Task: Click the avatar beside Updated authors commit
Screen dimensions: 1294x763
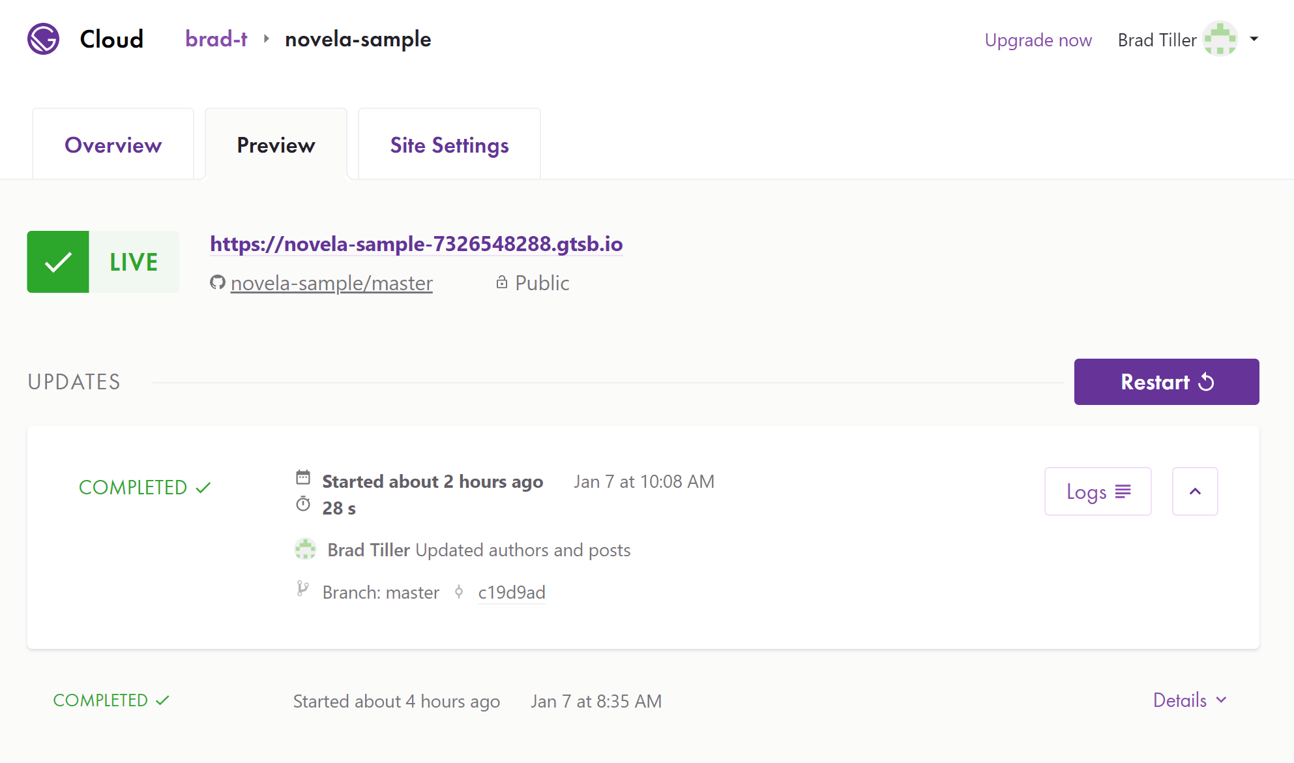Action: pos(305,550)
